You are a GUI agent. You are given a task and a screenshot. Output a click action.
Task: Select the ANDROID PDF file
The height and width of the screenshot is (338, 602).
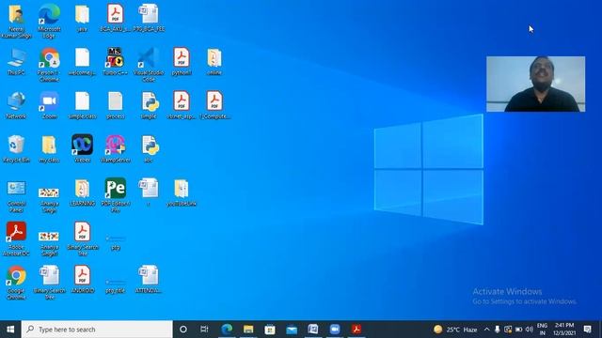click(x=82, y=280)
